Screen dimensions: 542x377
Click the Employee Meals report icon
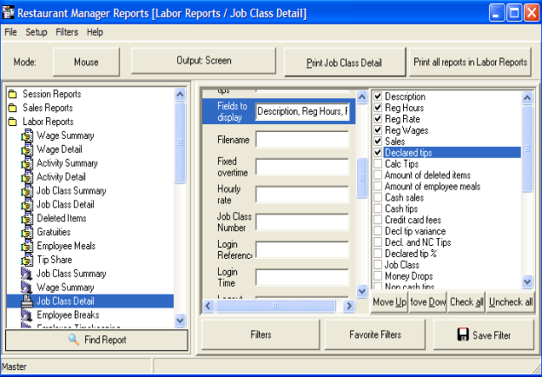(x=27, y=247)
